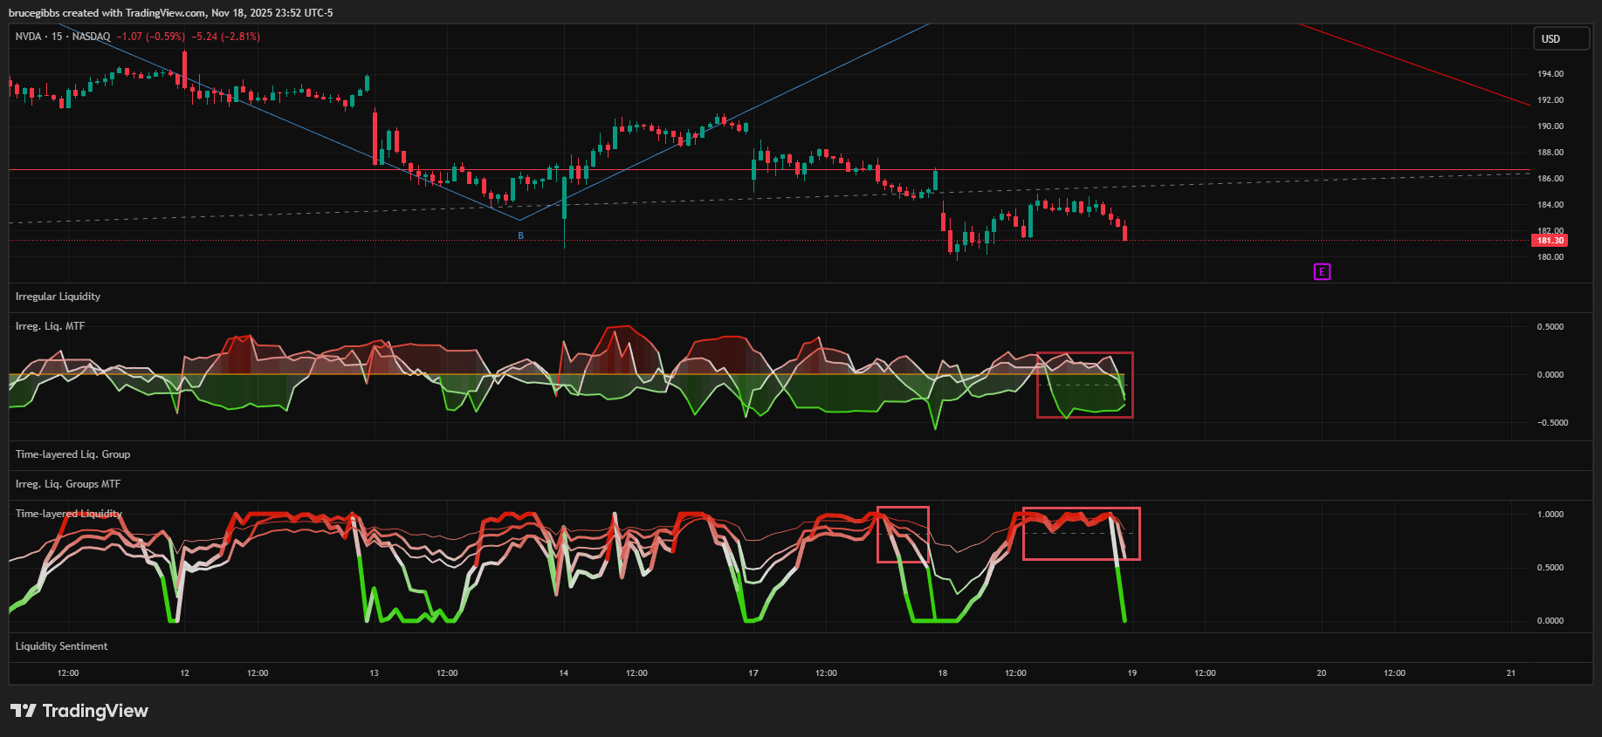
Task: Expand the Irreg. Liq. Groups MTF pane
Action: [x=68, y=484]
